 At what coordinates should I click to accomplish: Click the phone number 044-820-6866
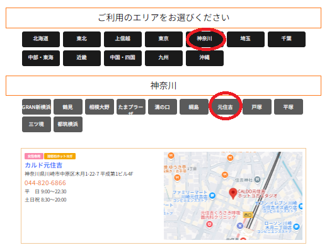click(x=45, y=183)
